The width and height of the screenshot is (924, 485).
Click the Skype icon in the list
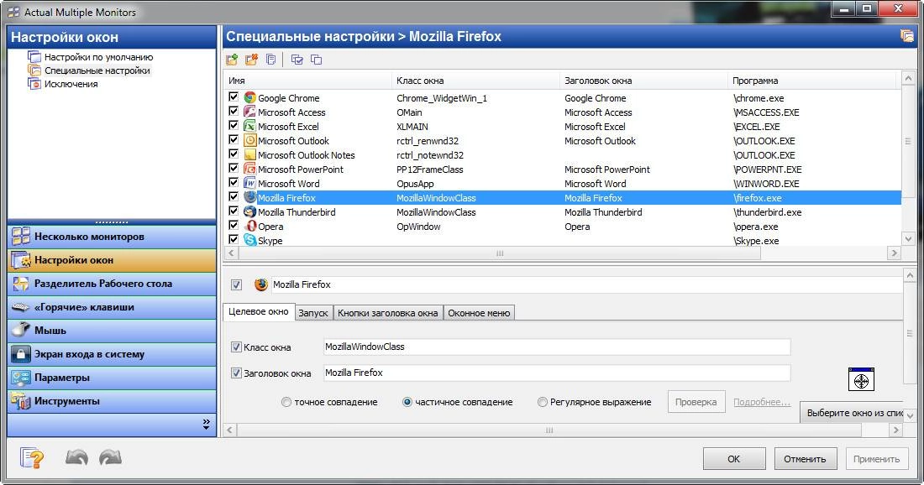[x=249, y=240]
